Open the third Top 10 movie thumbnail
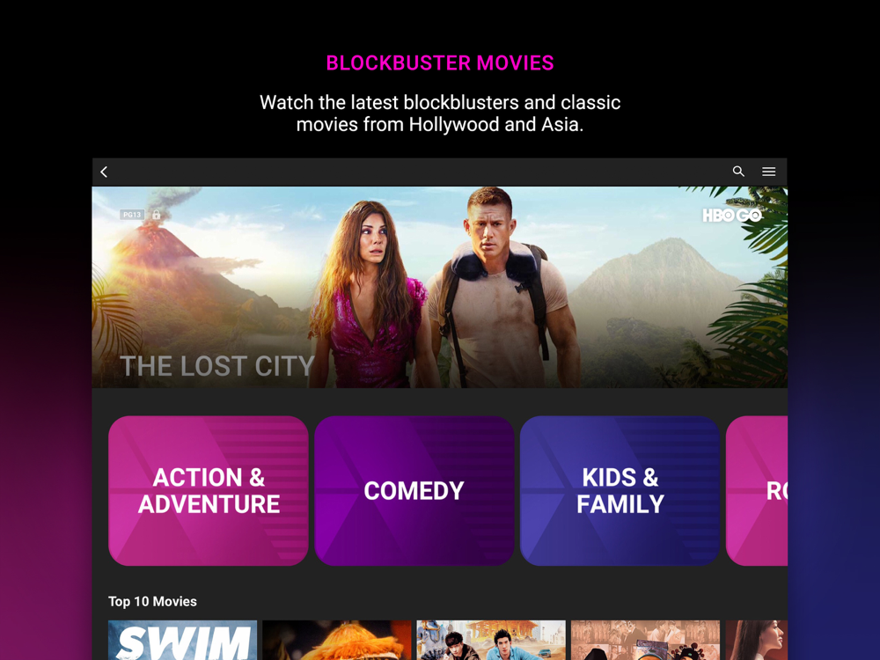880x660 pixels. 491,640
